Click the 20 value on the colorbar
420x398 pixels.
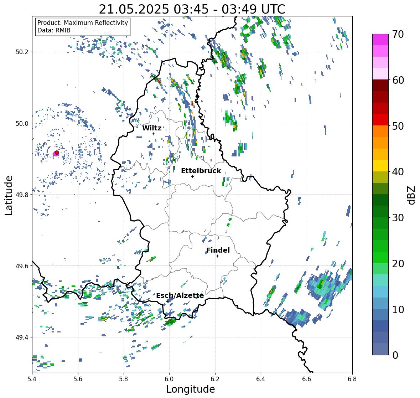pyautogui.click(x=398, y=264)
